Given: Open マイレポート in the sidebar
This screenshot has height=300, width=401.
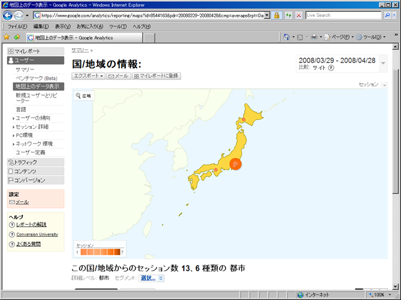Looking at the screenshot, I should pyautogui.click(x=36, y=51).
